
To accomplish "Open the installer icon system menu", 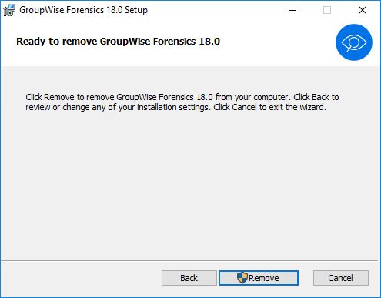I will coord(9,10).
